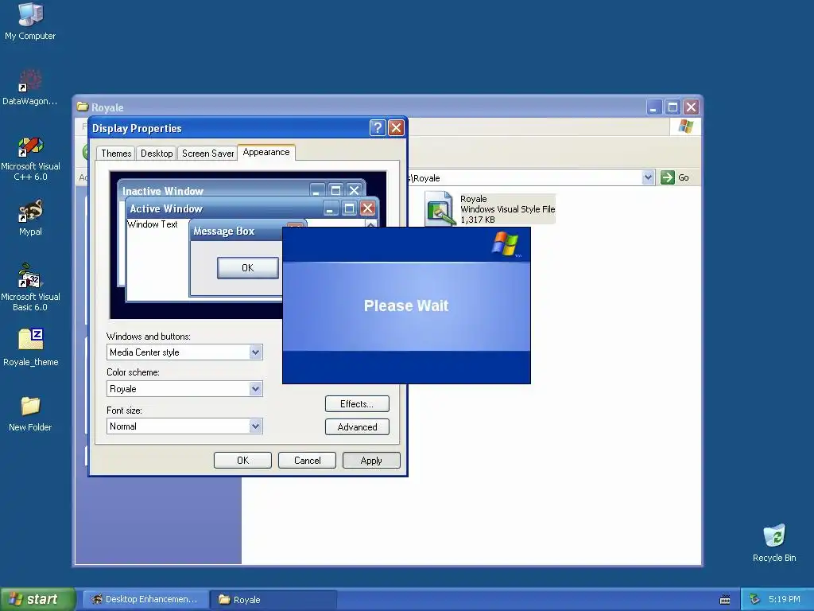Switch to the Themes tab
814x611 pixels.
116,154
